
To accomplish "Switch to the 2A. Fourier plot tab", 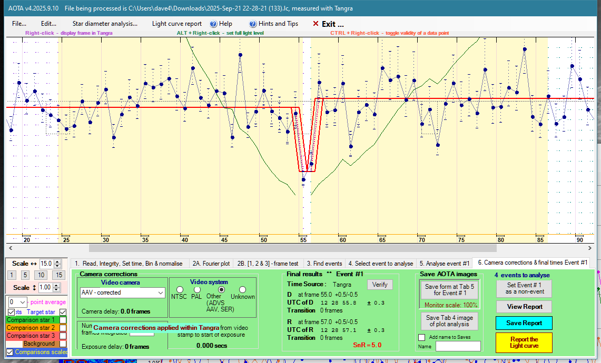I will tap(211, 263).
